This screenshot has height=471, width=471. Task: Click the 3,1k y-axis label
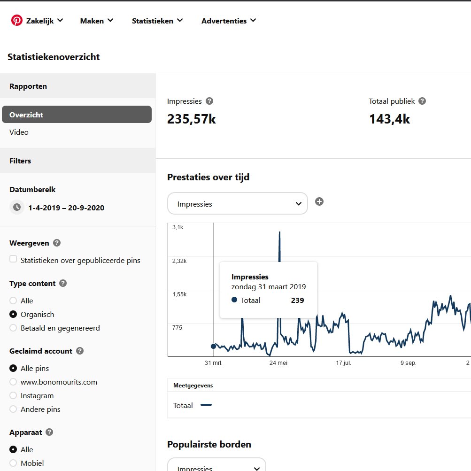coord(178,227)
